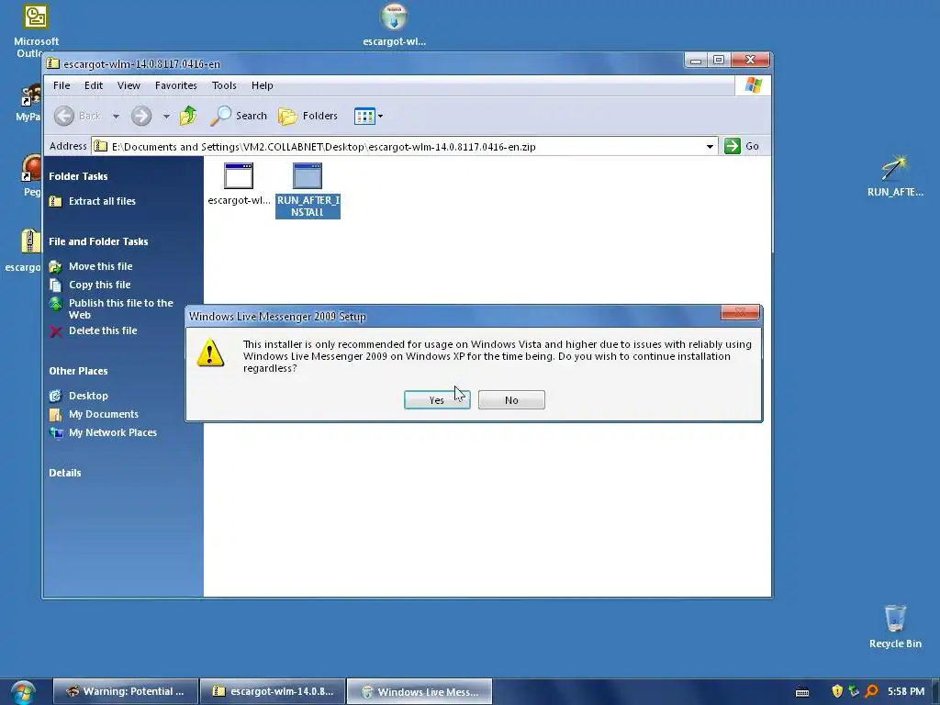Open the Help menu
Image resolution: width=940 pixels, height=705 pixels.
click(x=262, y=85)
